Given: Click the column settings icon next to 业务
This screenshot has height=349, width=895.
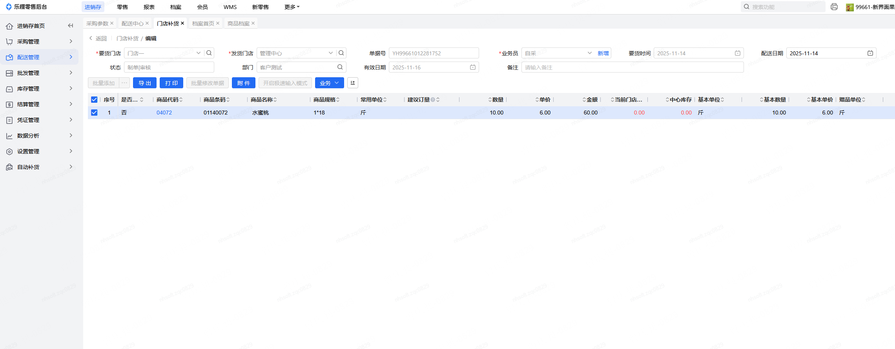Looking at the screenshot, I should click(352, 83).
